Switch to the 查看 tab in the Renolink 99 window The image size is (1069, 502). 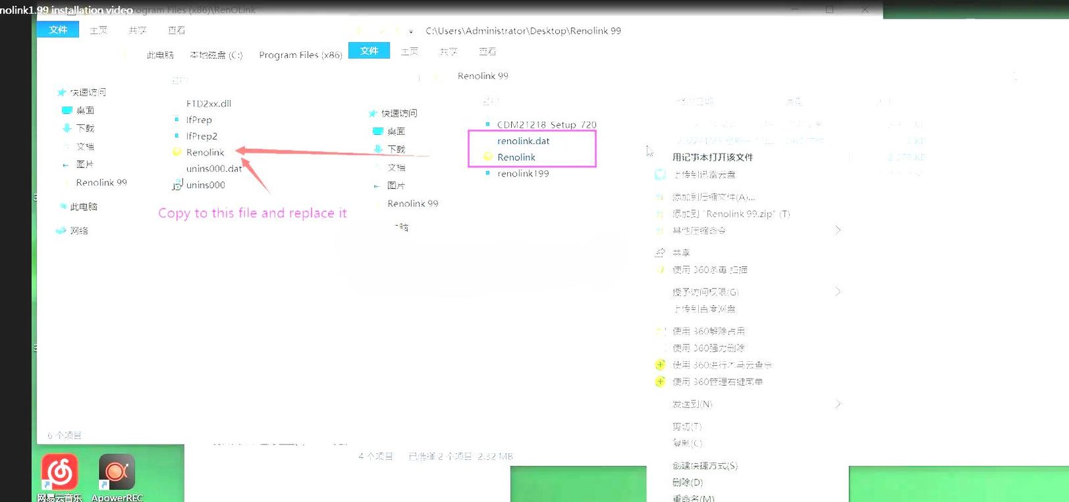[488, 51]
